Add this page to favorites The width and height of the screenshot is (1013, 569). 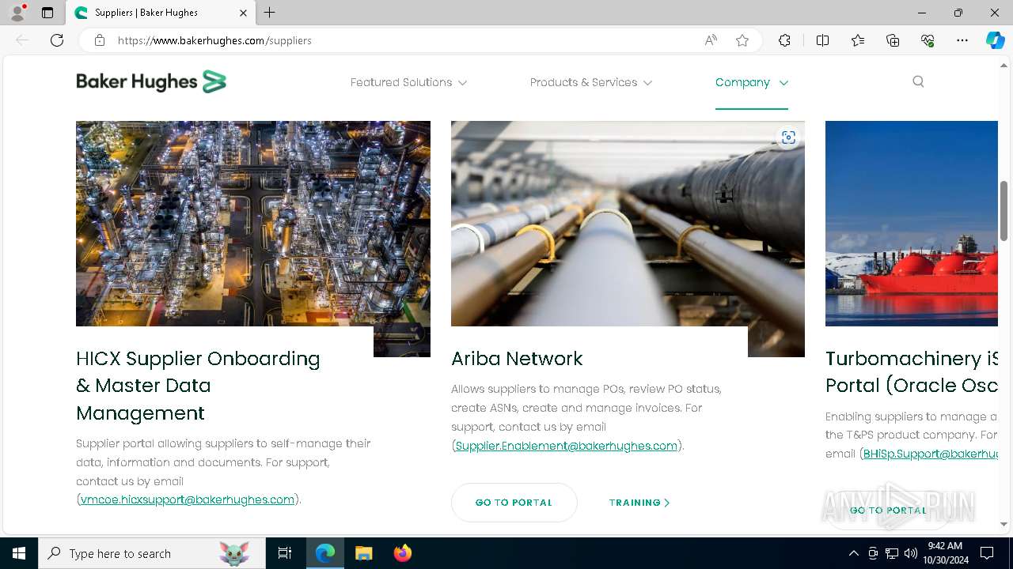coord(742,40)
